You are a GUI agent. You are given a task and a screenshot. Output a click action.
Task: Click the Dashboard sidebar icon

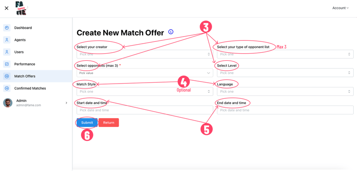tap(7, 28)
